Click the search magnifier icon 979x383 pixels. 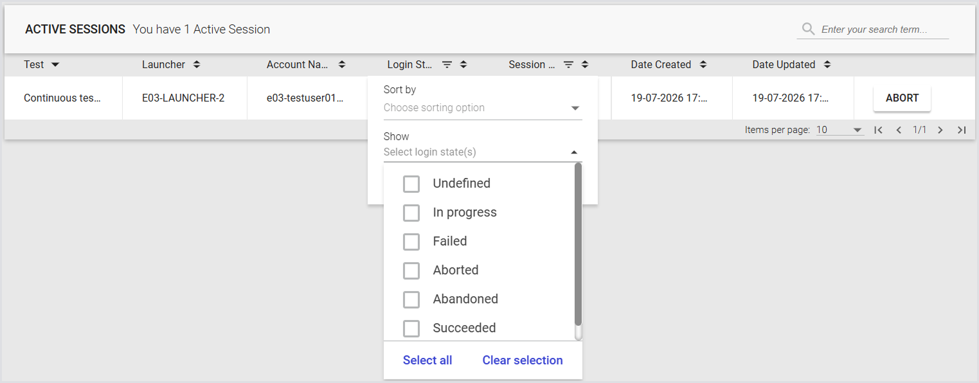(x=808, y=29)
